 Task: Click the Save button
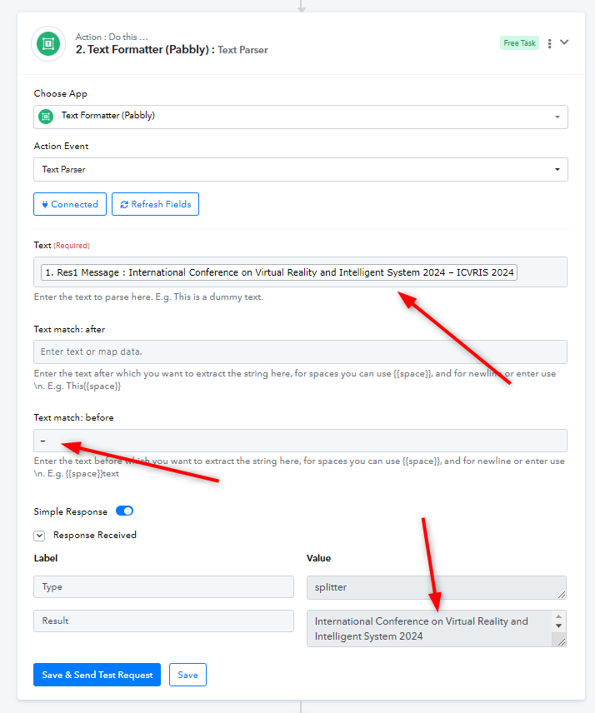(187, 675)
